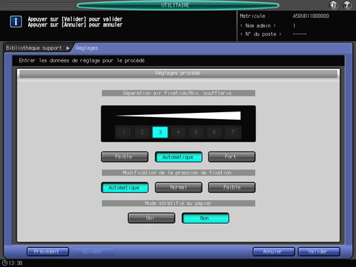This screenshot has width=356, height=267.
Task: Confirm settings with Valider
Action: tap(319, 252)
